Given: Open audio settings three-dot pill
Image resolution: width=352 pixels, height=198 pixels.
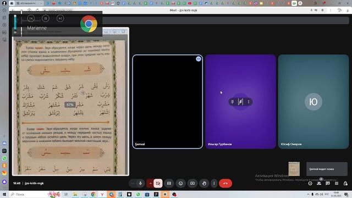Looking at the screenshot, I should click(x=133, y=183).
